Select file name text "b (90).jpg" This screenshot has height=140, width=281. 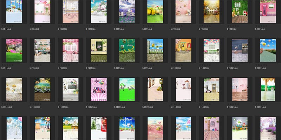click(x=175, y=29)
